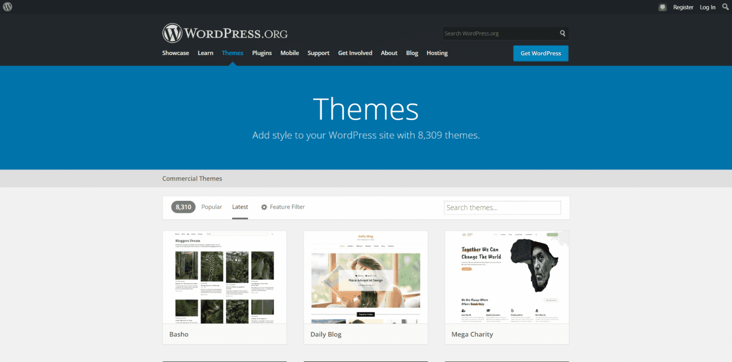Viewport: 732px width, 362px height.
Task: Click the Basho theme name
Action: [x=179, y=334]
